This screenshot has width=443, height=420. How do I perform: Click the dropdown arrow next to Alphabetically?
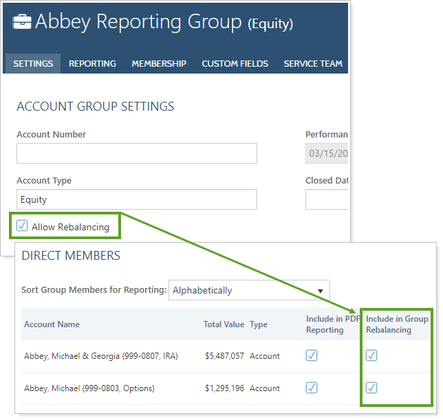pyautogui.click(x=320, y=290)
